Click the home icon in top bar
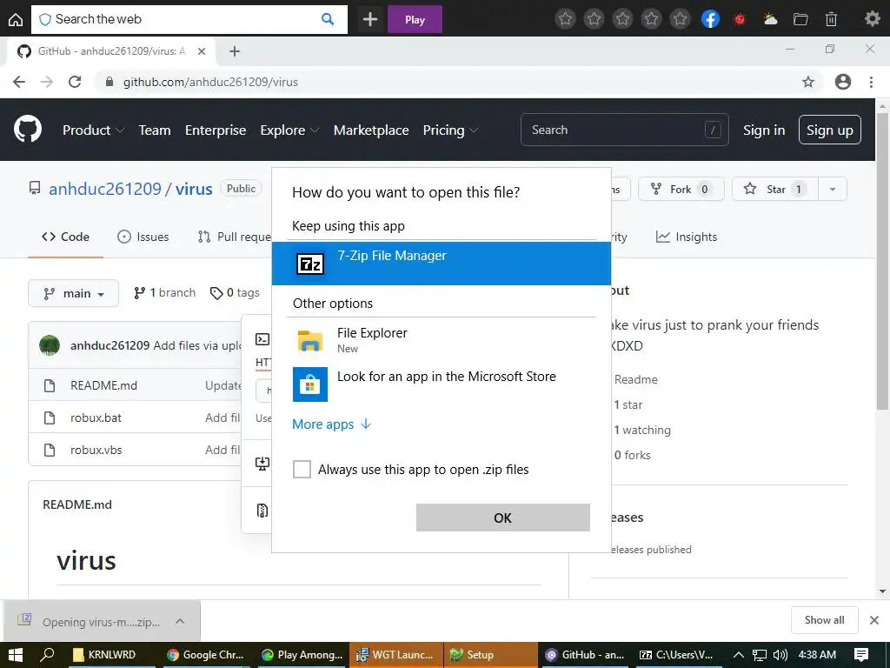Image resolution: width=890 pixels, height=668 pixels. (16, 19)
